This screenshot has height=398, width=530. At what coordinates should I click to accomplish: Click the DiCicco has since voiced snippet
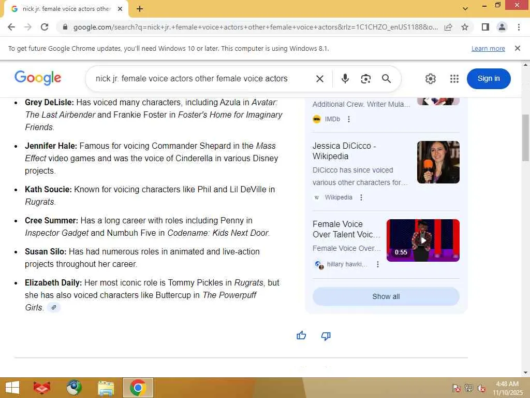(x=360, y=176)
